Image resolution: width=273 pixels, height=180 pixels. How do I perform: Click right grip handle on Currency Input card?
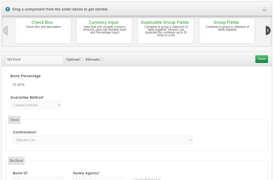click(x=129, y=30)
